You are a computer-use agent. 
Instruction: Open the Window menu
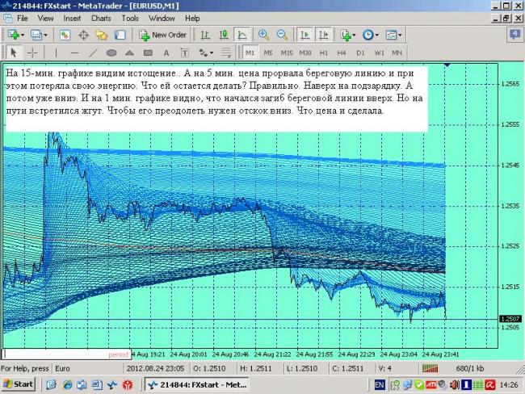162,19
